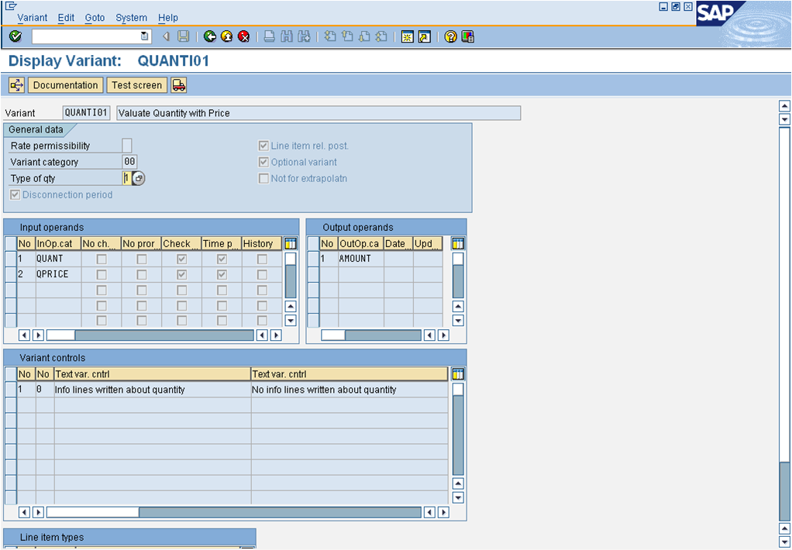This screenshot has height=550, width=792.
Task: Open the Goto menu
Action: 95,18
